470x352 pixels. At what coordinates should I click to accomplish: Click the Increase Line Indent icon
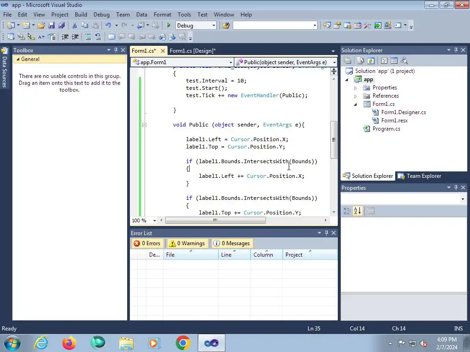(75, 37)
